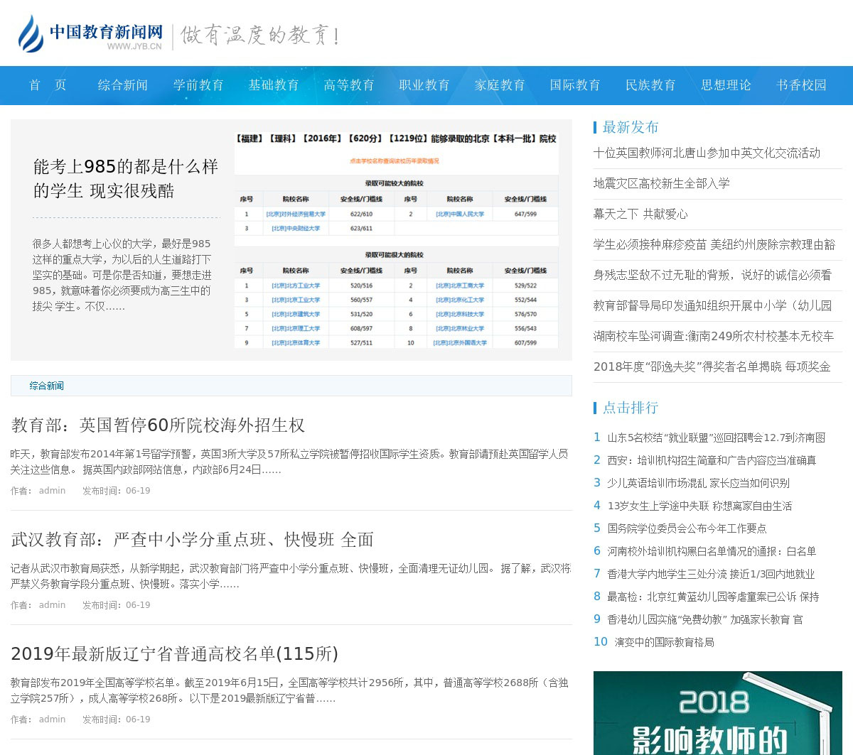Go to 综合新闻 in navigation bar

click(123, 85)
